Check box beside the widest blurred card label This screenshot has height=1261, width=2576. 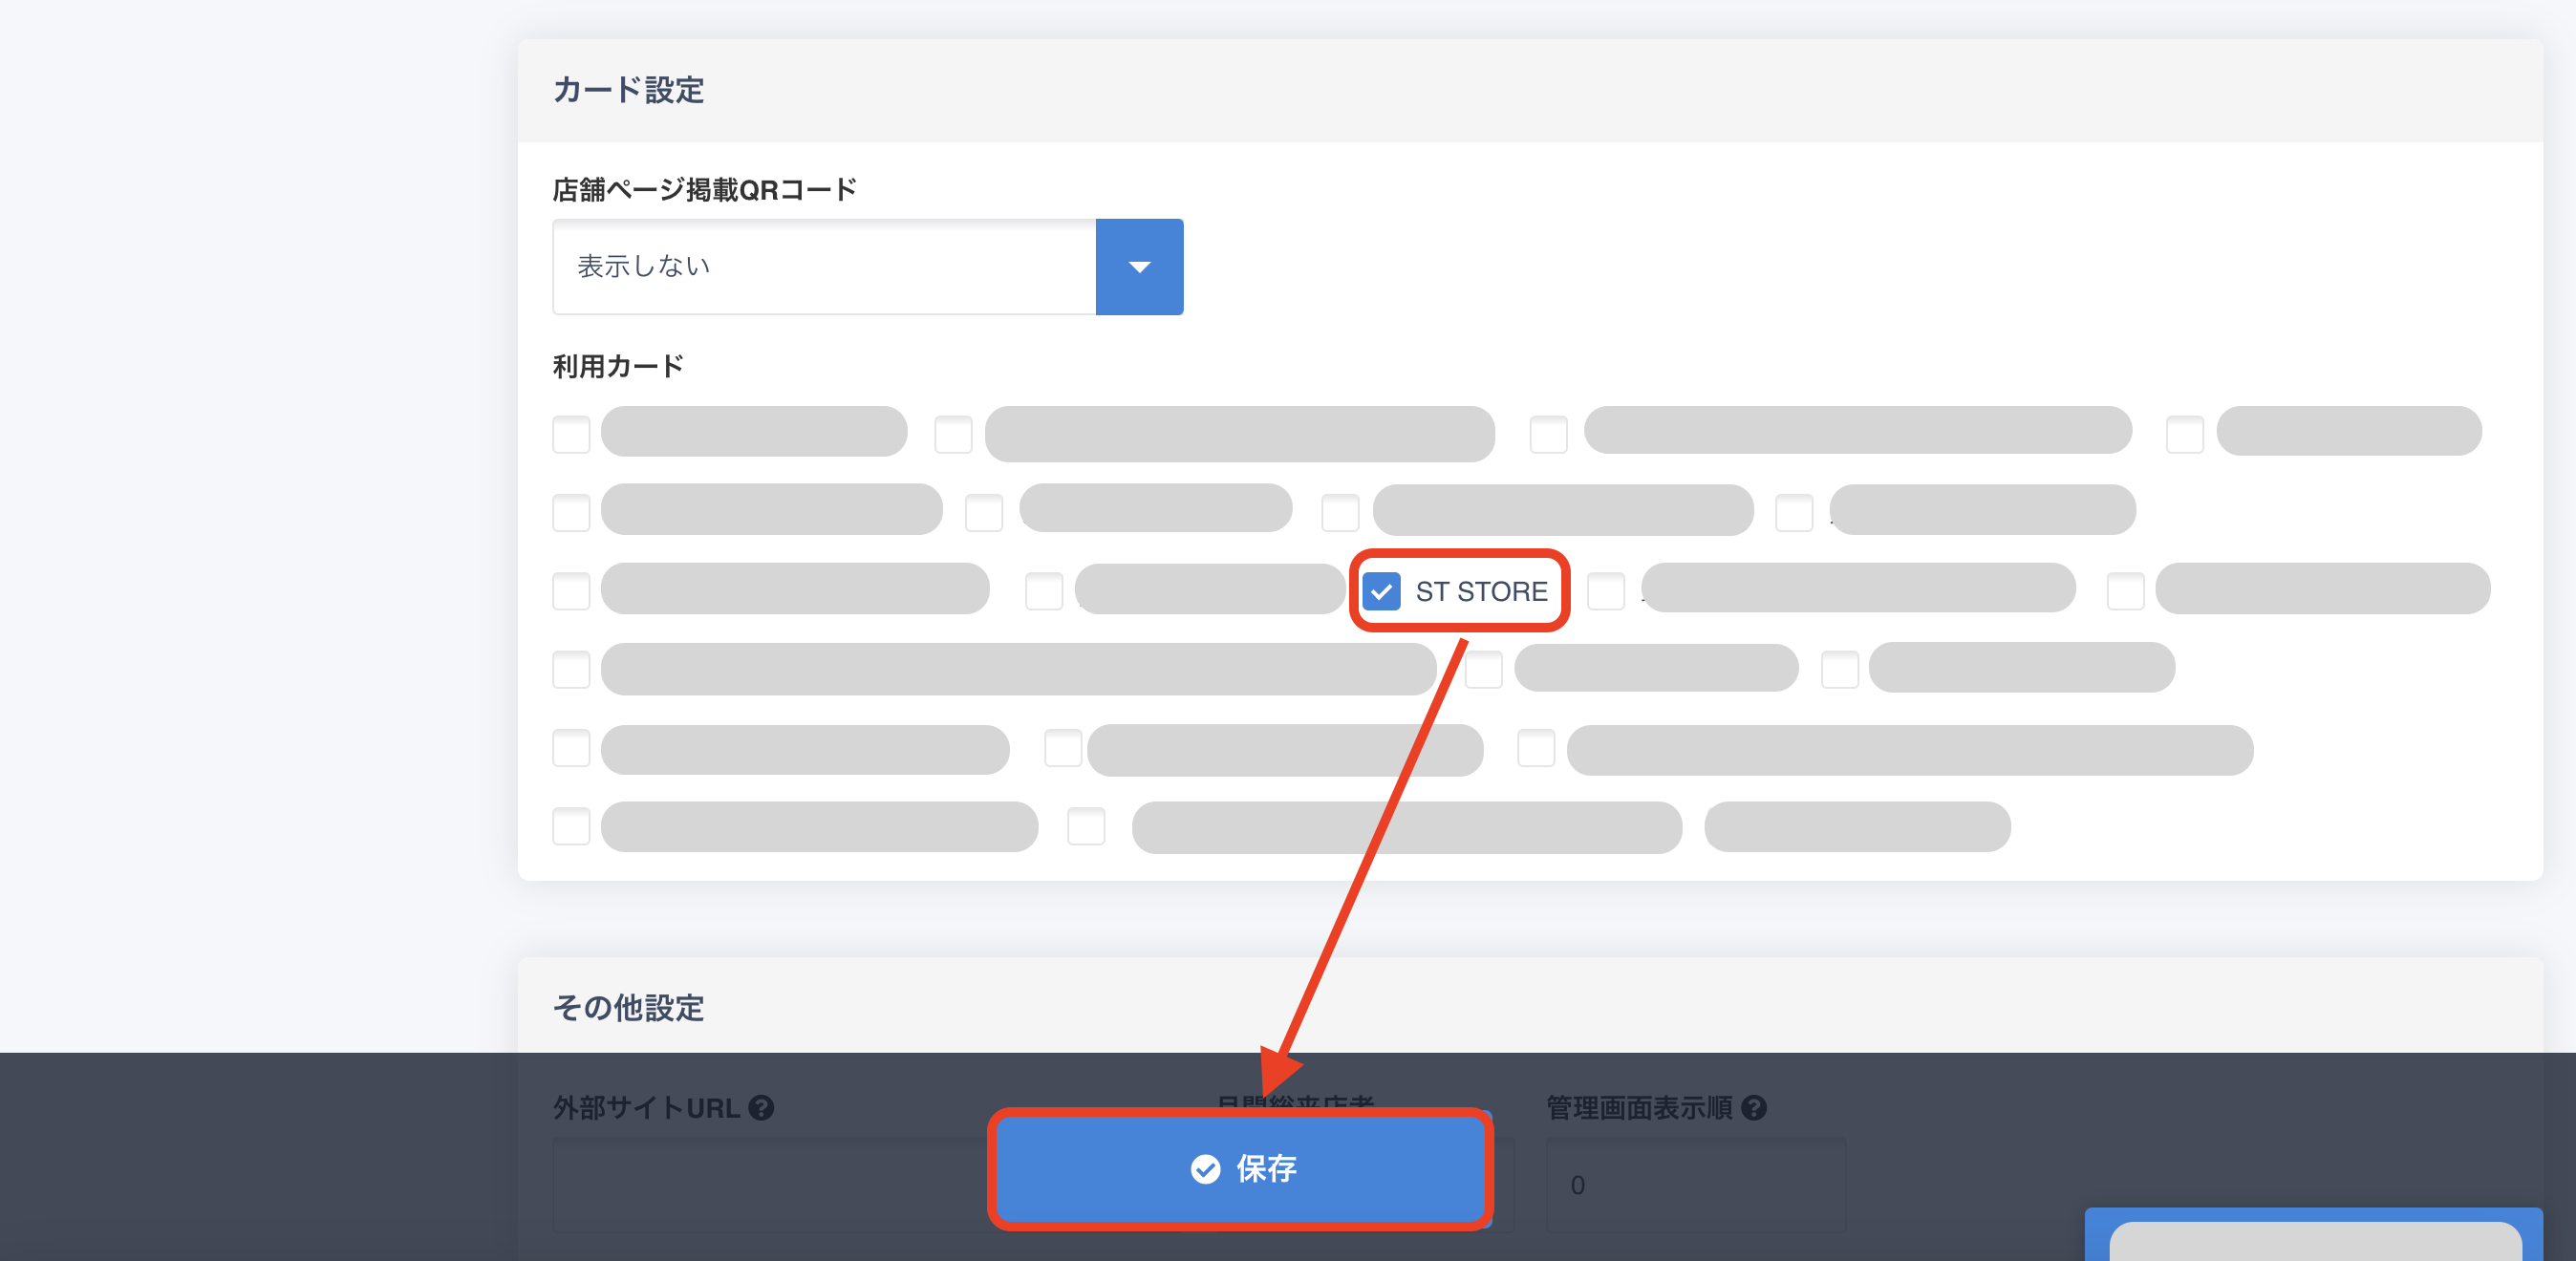[x=571, y=669]
